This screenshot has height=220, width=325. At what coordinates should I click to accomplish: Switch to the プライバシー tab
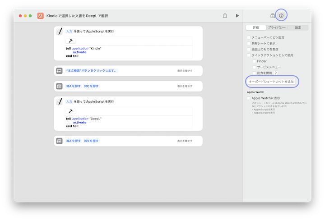point(277,27)
